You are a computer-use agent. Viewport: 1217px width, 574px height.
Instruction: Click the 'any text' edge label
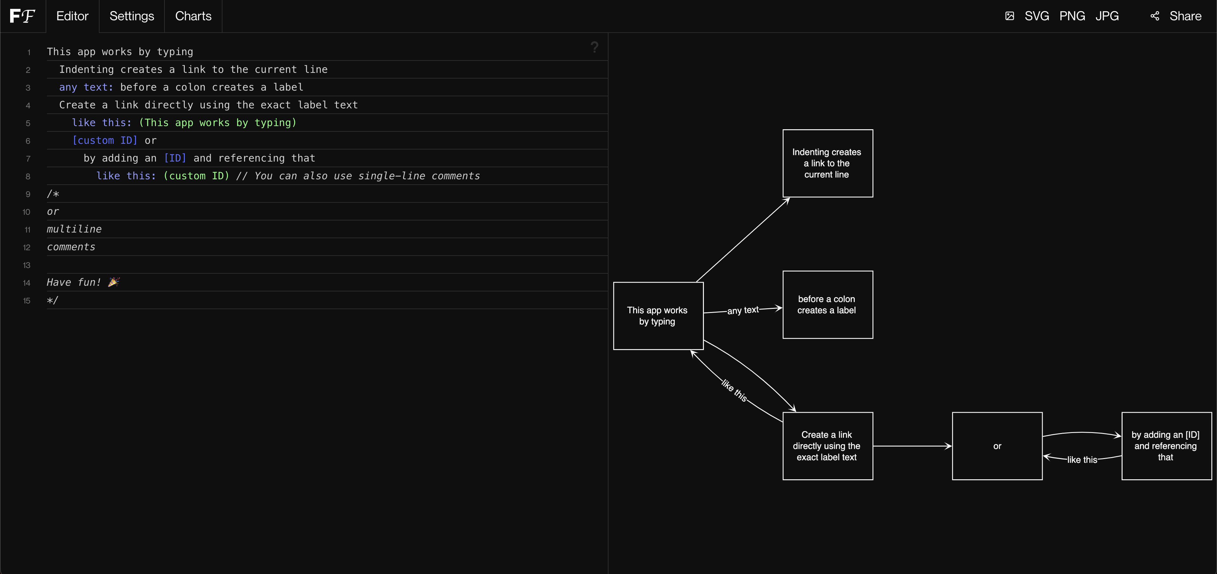[x=743, y=310]
